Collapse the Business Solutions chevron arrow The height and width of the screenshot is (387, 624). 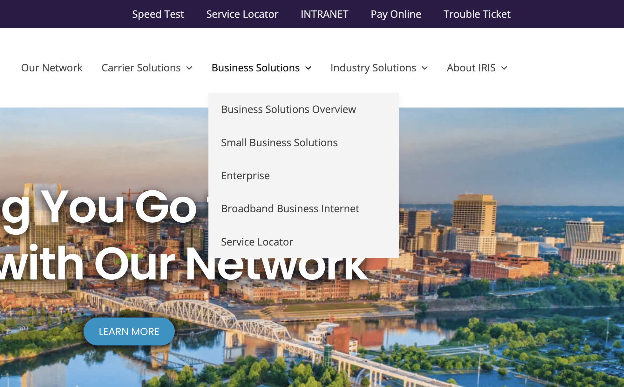(308, 68)
